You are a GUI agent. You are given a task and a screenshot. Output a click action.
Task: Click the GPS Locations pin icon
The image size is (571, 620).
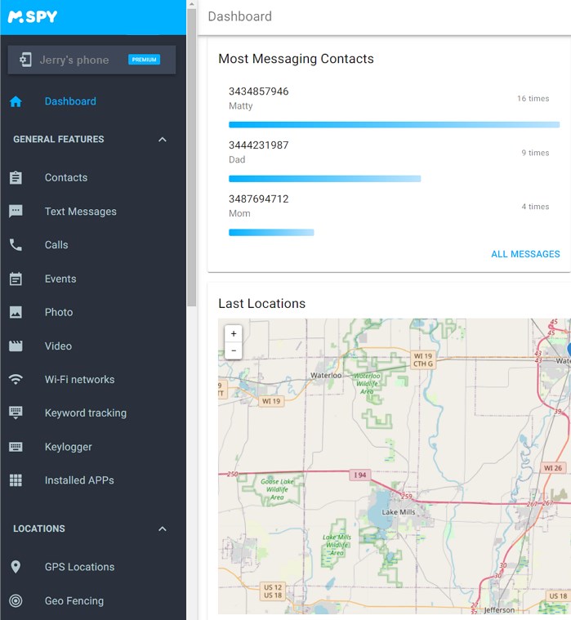(16, 567)
